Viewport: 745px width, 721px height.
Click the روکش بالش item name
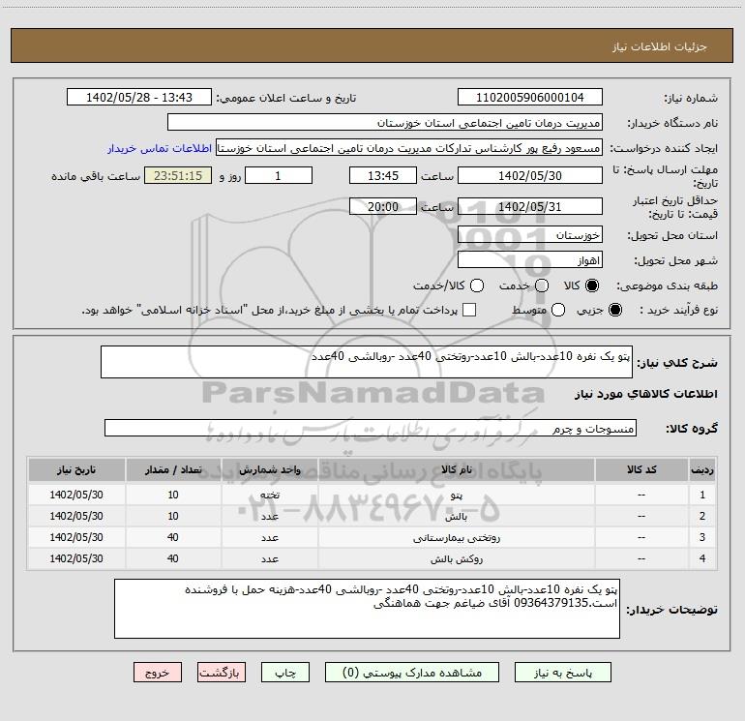point(456,559)
